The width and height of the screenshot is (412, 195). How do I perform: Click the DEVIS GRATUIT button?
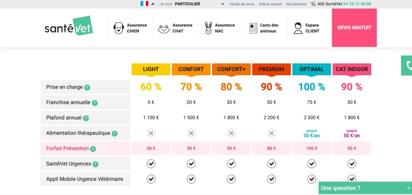click(x=354, y=28)
